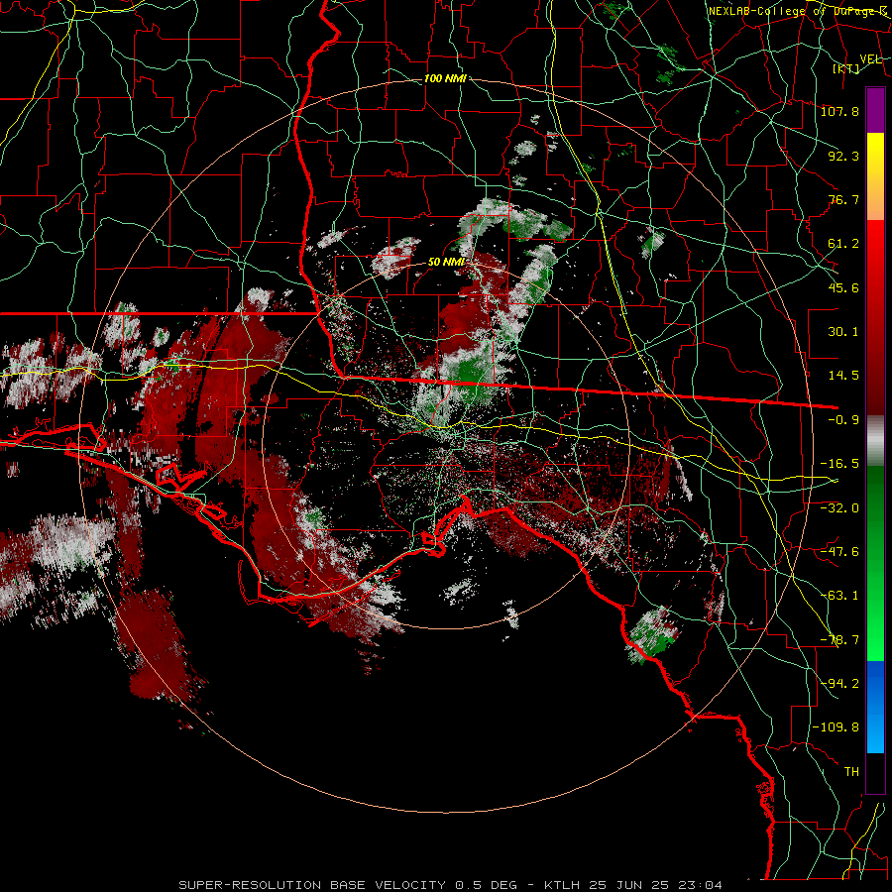Click the -109.8 velocity scale value
The height and width of the screenshot is (892, 892).
[836, 727]
